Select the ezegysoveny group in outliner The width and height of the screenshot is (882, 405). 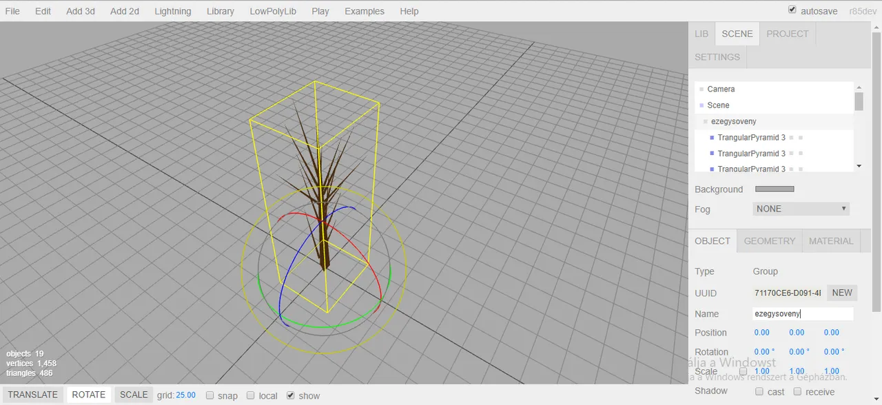pos(774,121)
